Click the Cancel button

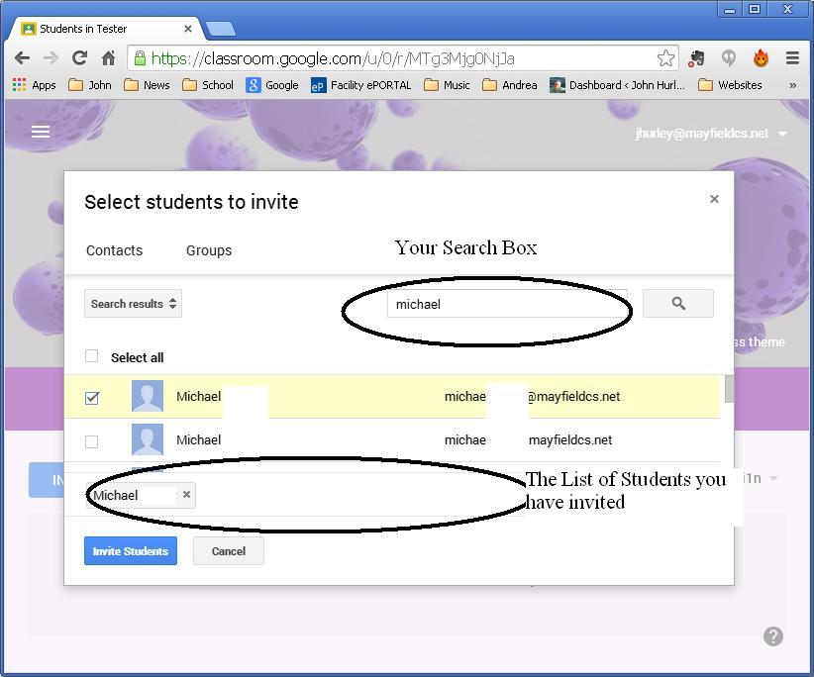point(228,551)
